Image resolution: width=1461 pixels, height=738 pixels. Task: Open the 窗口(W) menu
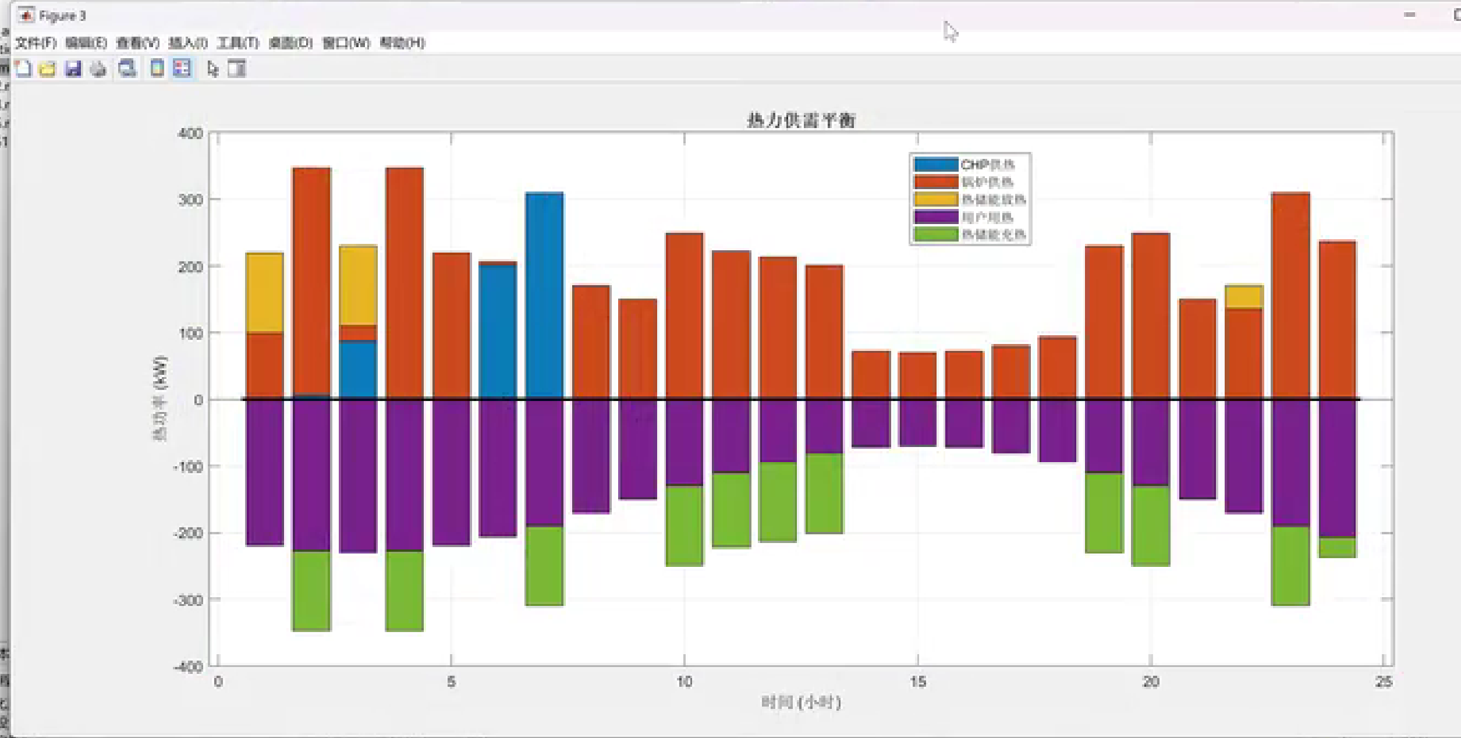pos(346,43)
